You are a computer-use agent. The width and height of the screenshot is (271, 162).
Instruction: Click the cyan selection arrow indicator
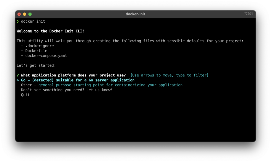point(17,80)
